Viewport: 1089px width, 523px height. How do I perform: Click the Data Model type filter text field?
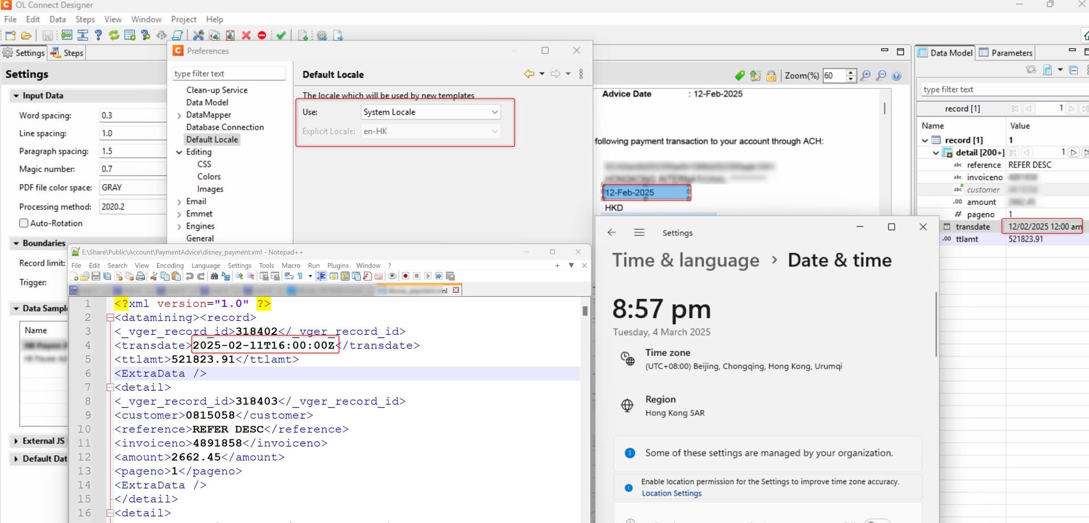pos(1004,90)
